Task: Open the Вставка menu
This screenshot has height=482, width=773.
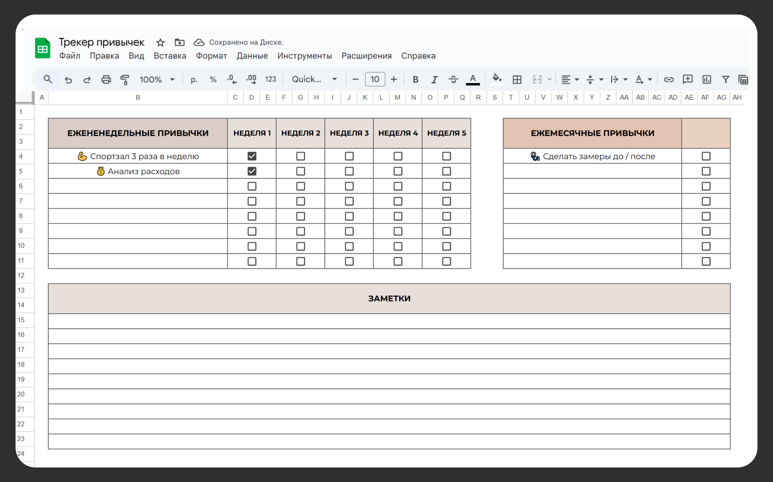Action: coord(170,56)
